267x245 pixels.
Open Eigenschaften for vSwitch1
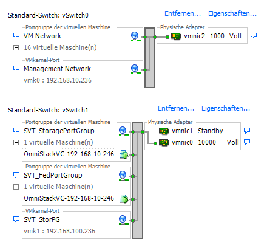click(226, 108)
